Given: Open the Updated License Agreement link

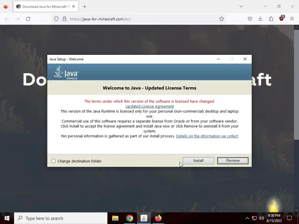Looking at the screenshot, I should pos(149,106).
